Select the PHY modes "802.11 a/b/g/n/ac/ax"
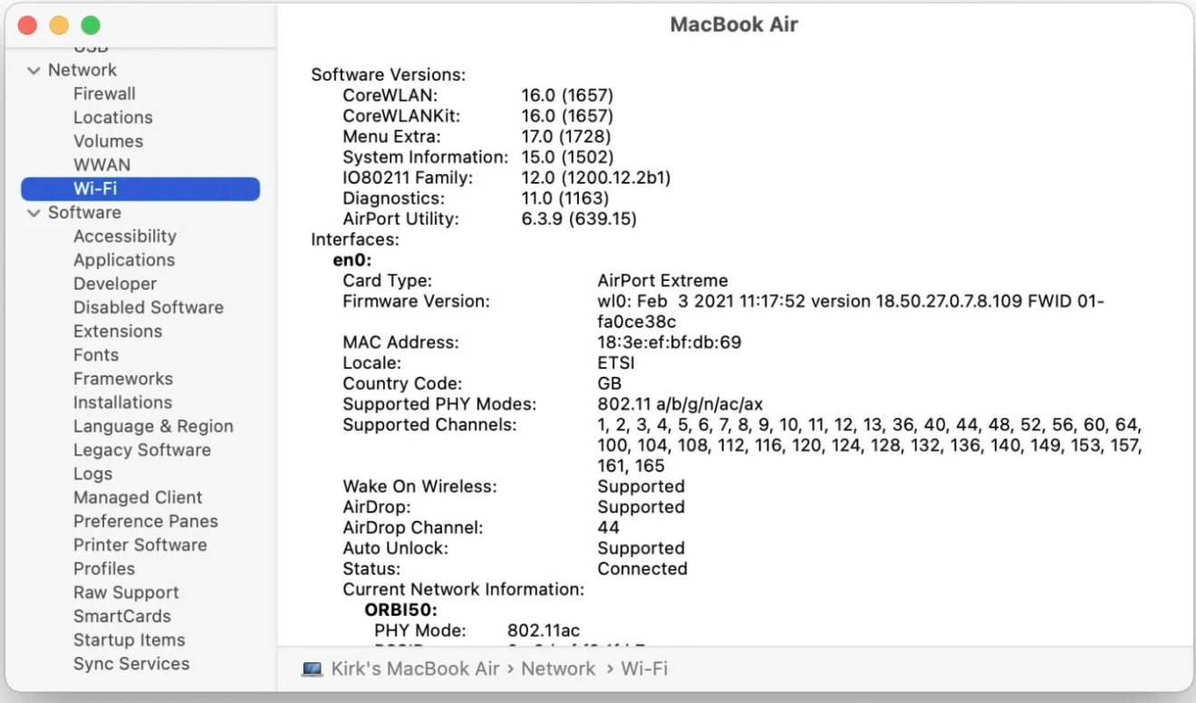Screen dimensions: 1196x703 point(680,404)
